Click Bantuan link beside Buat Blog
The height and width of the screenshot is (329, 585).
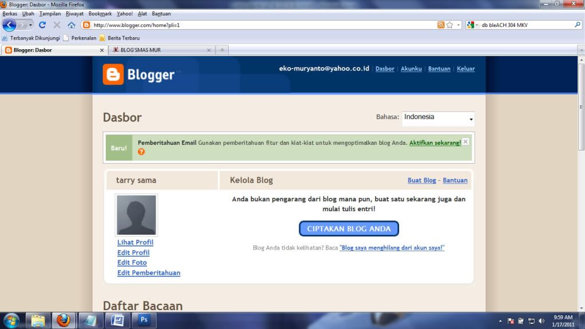tap(455, 180)
